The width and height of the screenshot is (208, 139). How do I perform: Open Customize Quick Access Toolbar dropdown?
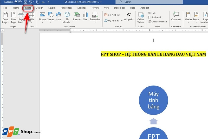[48, 2]
